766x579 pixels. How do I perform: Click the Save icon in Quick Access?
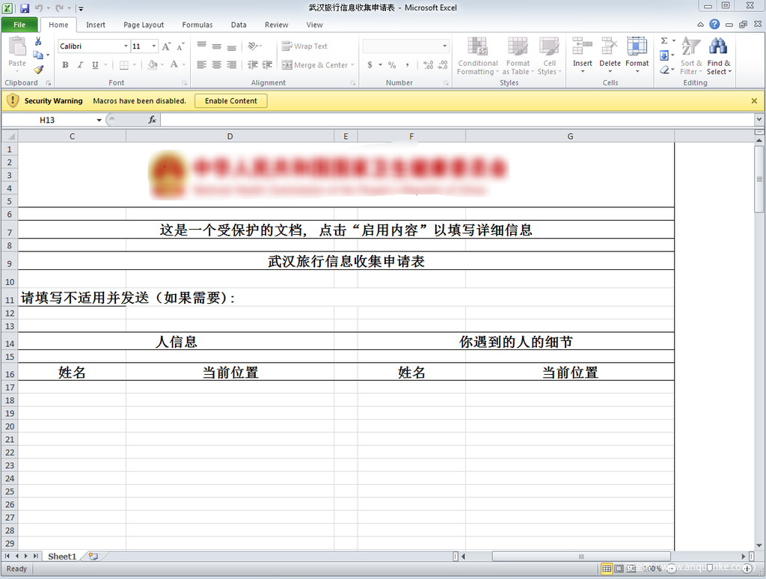click(25, 8)
